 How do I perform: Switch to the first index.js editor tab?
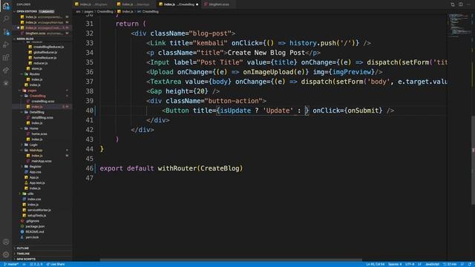tap(94, 4)
